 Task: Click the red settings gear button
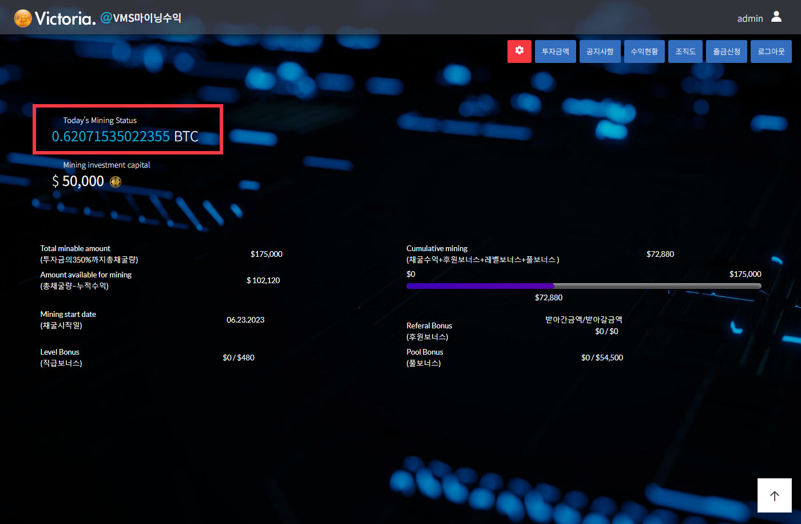[x=519, y=51]
